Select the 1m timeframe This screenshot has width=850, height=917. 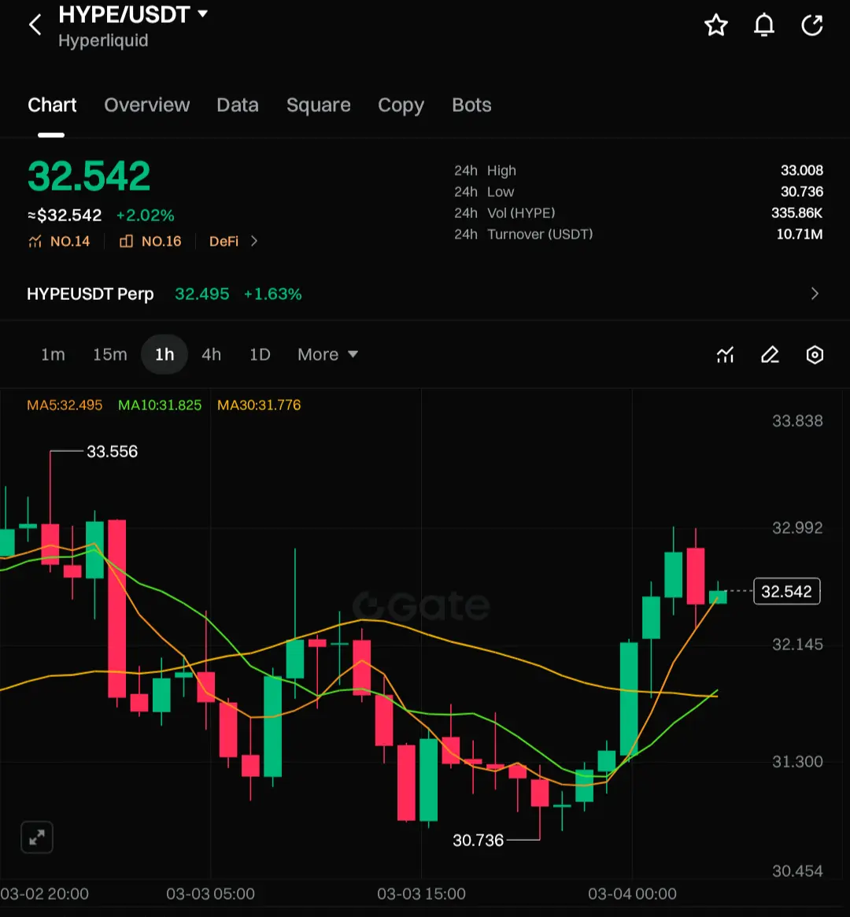[x=53, y=354]
